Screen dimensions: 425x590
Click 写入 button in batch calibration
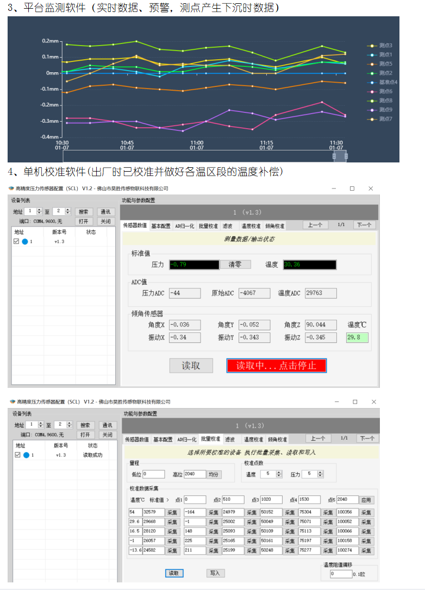(215, 573)
